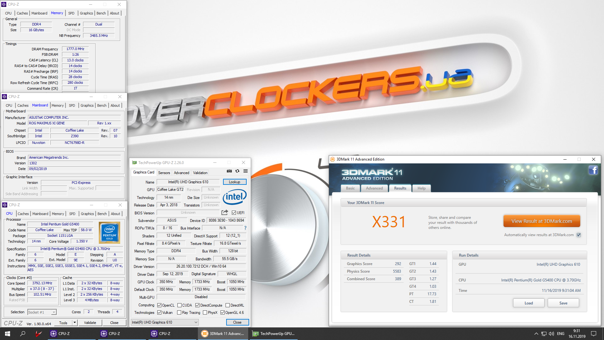Click the Load button in 3DMark 11
604x340 pixels.
point(528,303)
